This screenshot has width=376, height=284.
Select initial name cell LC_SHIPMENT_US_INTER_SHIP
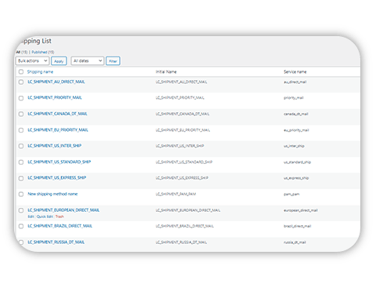coord(180,146)
